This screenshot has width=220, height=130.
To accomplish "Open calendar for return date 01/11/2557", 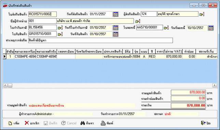I will [x=115, y=14].
